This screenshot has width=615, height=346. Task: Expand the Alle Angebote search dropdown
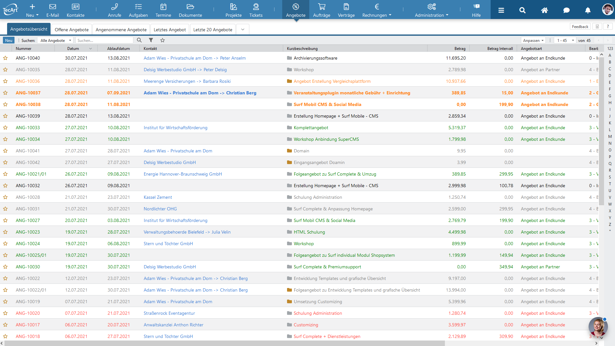(x=55, y=41)
